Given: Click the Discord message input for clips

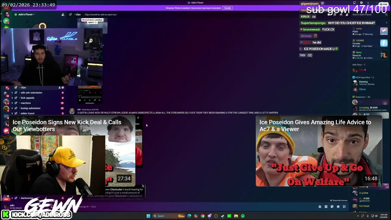Looking at the screenshot, I should click(x=195, y=207).
